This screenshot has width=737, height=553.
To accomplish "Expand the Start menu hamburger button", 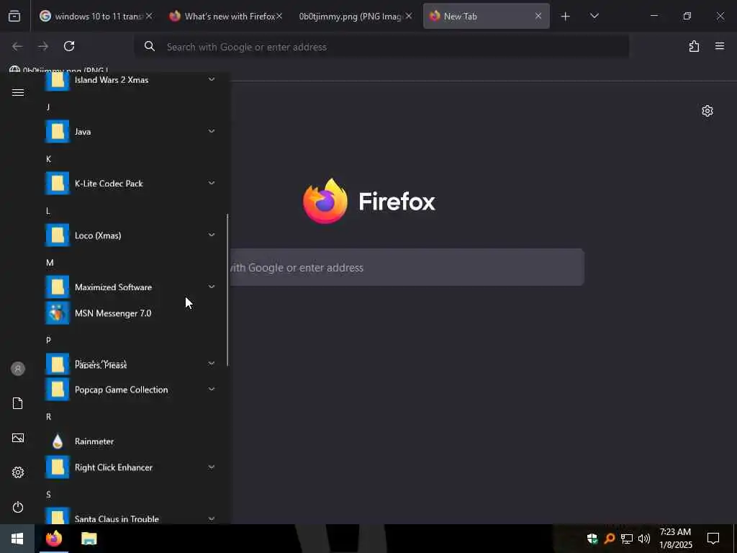I will click(18, 93).
